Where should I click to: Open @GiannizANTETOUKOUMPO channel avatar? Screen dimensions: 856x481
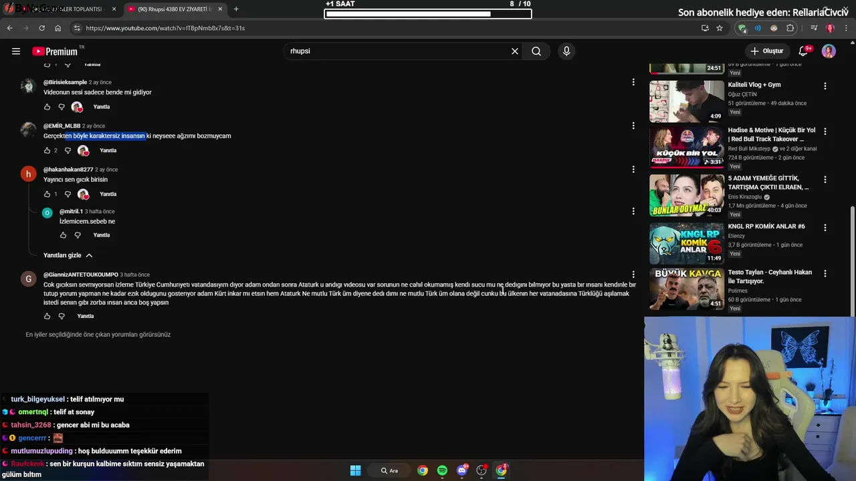coord(28,279)
